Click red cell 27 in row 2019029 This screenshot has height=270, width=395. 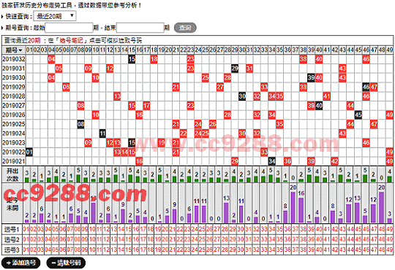pos(220,87)
